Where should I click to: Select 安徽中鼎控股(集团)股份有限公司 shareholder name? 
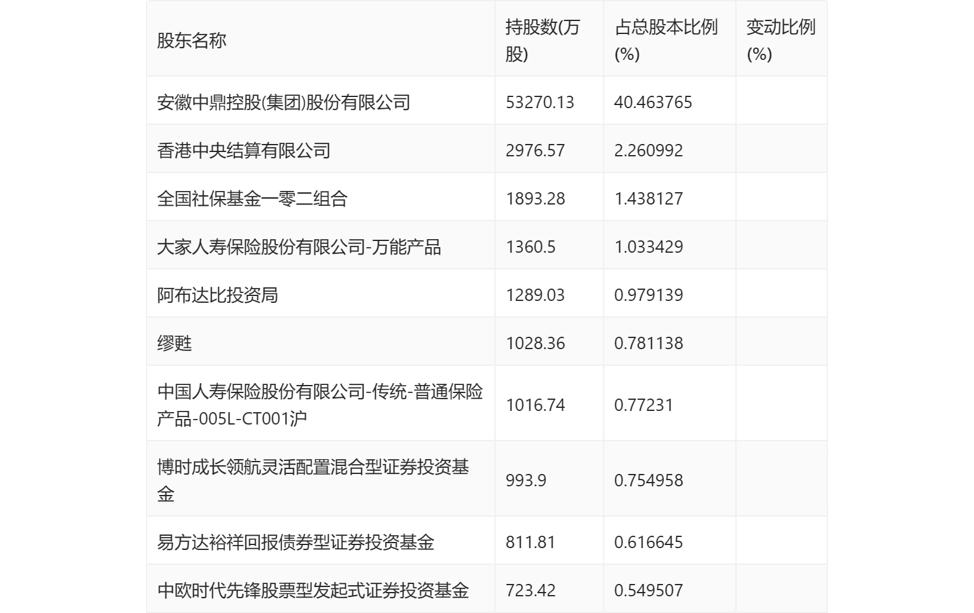pos(284,102)
